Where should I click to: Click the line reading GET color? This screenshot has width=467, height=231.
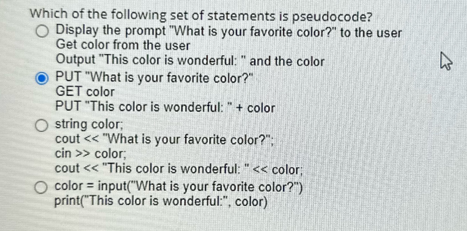(84, 92)
